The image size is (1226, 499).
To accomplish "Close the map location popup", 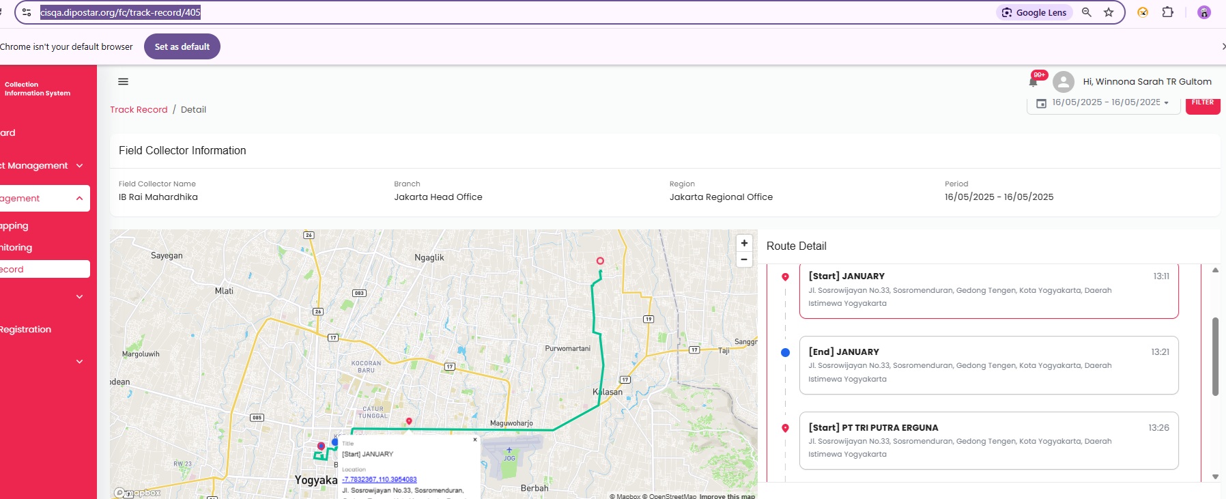I will 475,440.
